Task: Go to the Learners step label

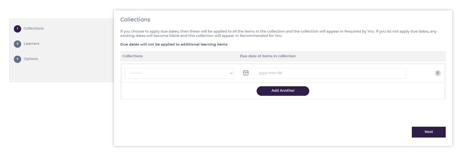Action: tap(31, 44)
